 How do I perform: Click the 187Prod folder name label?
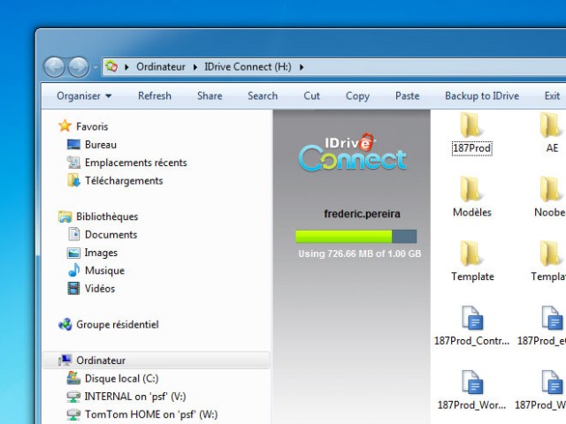[x=471, y=148]
